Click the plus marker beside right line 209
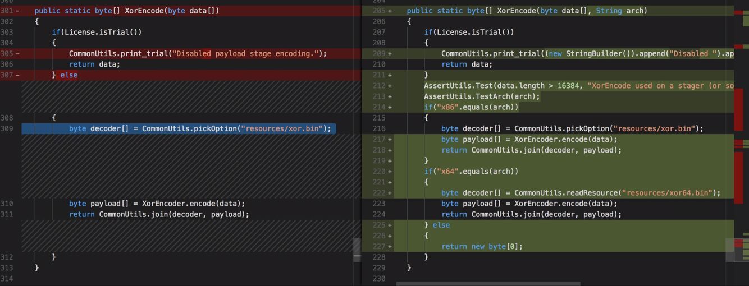Screen dimensions: 749x286 390,54
